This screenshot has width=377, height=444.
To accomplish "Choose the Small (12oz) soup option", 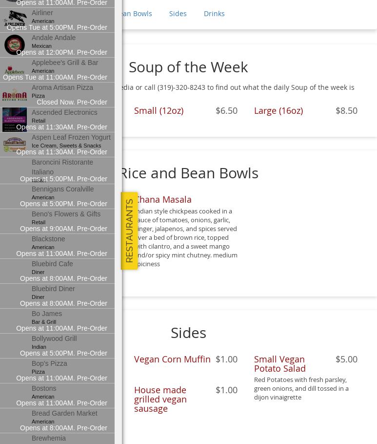I will point(159,110).
